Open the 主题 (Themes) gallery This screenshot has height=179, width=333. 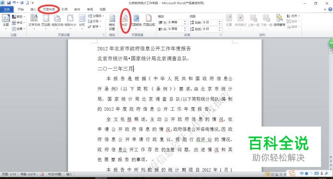(6, 22)
